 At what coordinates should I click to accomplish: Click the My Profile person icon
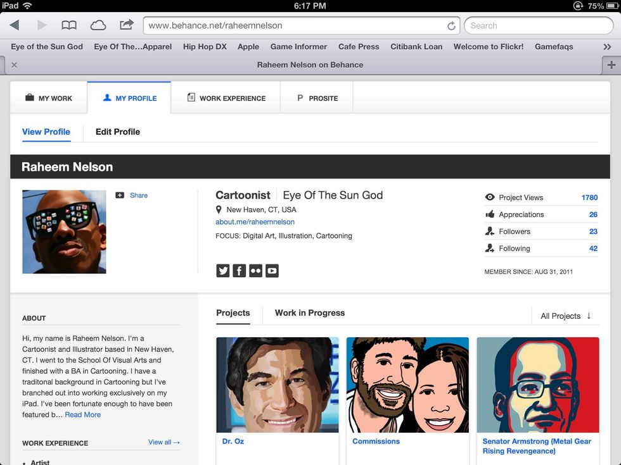(x=107, y=97)
